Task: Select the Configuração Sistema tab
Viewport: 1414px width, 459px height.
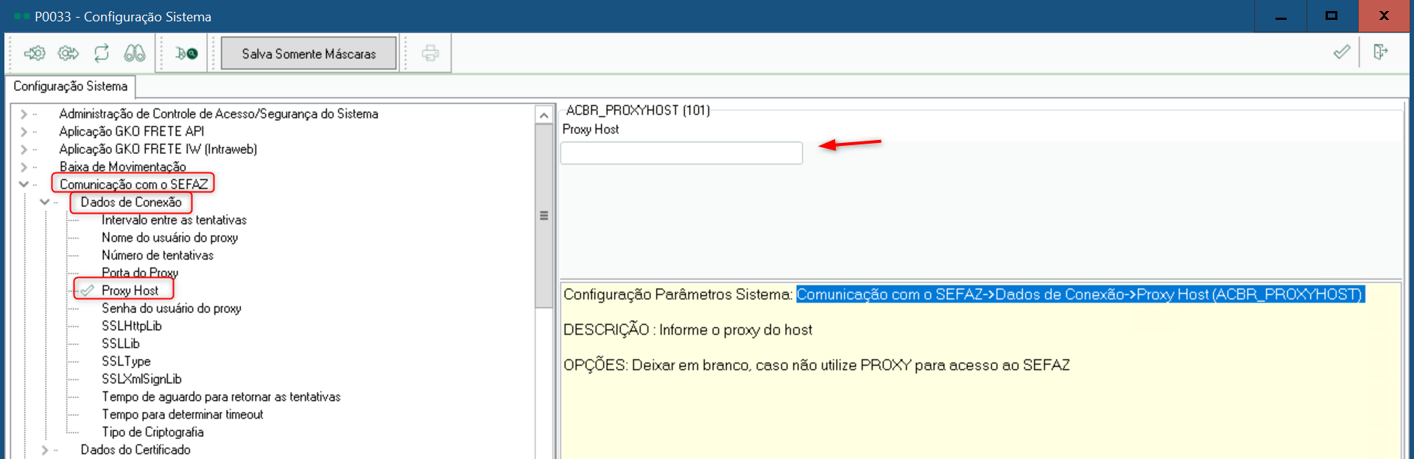Action: [x=70, y=86]
